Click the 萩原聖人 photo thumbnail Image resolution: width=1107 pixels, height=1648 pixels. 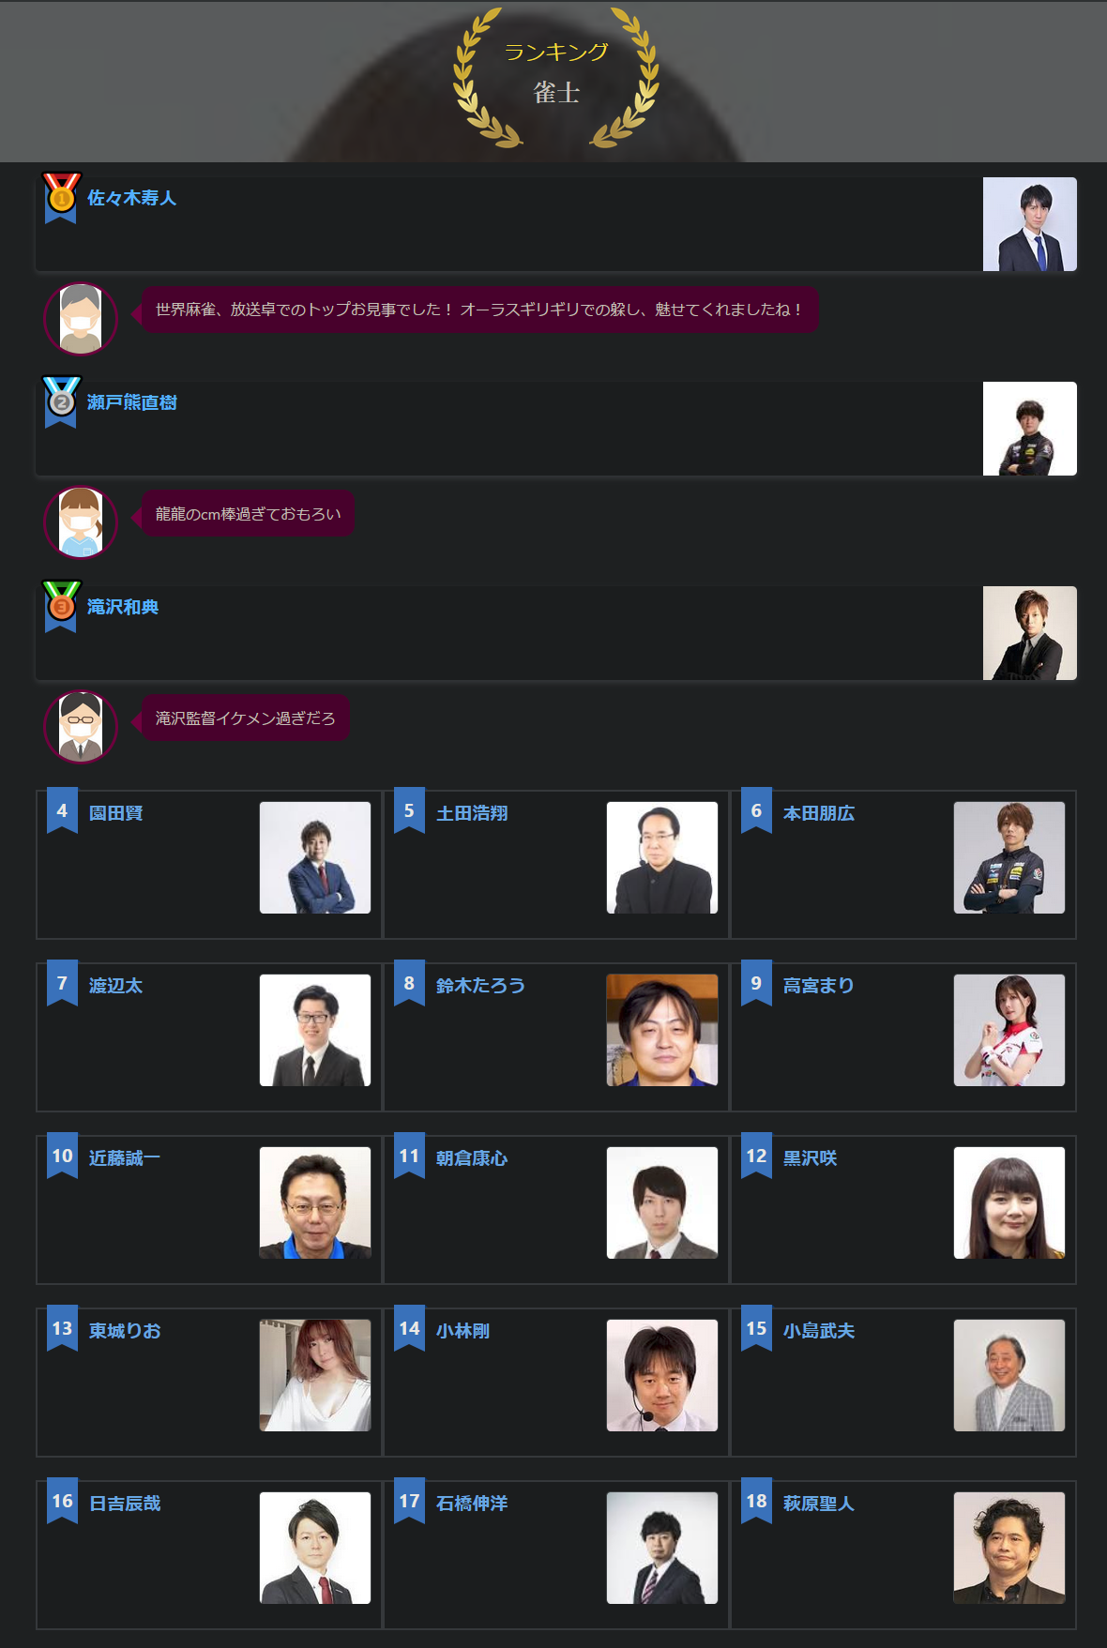click(x=1009, y=1548)
